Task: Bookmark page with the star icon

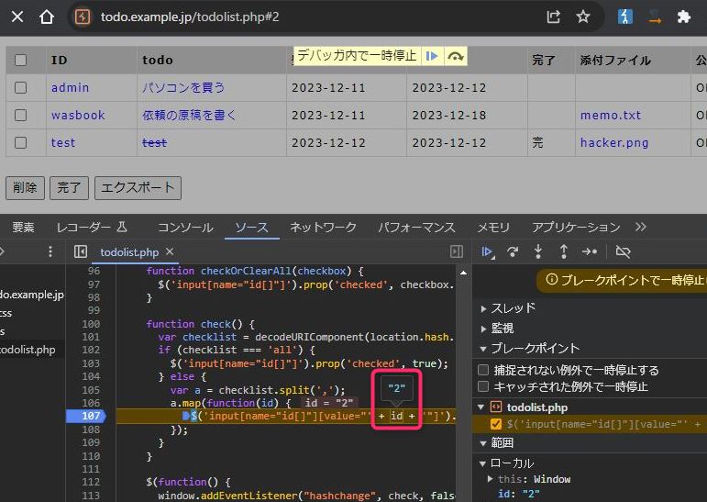Action: [583, 17]
